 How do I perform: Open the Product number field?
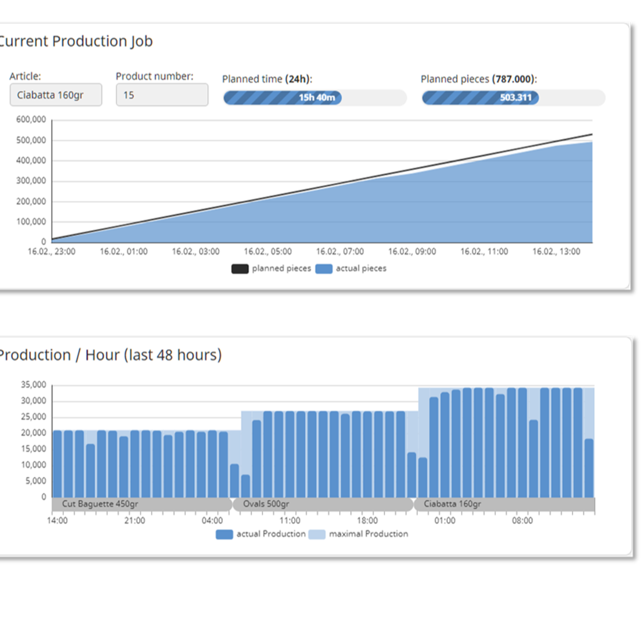click(x=161, y=94)
